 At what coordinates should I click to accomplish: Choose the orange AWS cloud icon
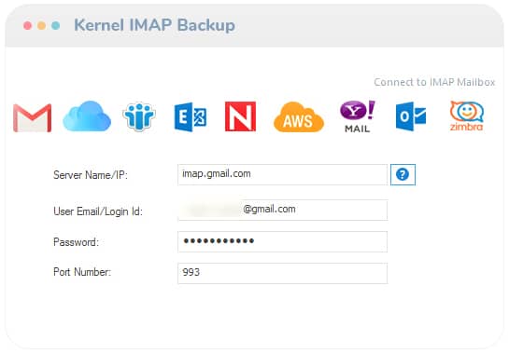tap(299, 117)
